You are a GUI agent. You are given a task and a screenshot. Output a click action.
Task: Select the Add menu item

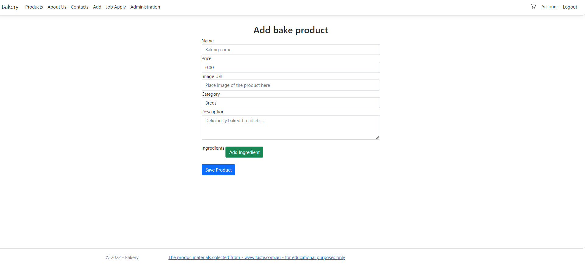point(97,7)
